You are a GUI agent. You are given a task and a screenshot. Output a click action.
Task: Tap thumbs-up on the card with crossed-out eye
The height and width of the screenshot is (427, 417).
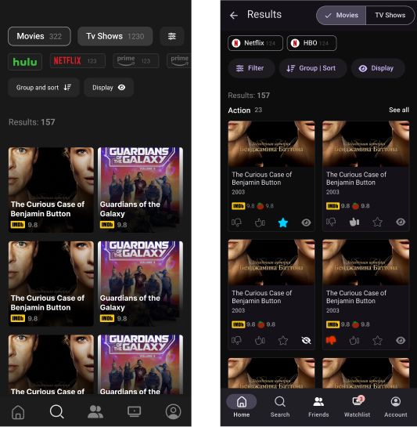tap(260, 341)
